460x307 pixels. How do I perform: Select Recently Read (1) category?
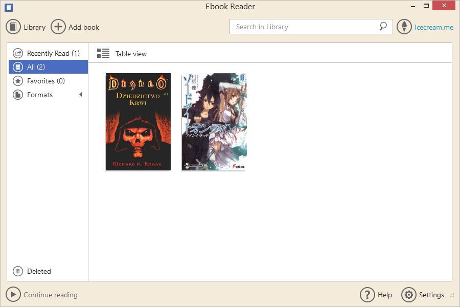tap(49, 53)
